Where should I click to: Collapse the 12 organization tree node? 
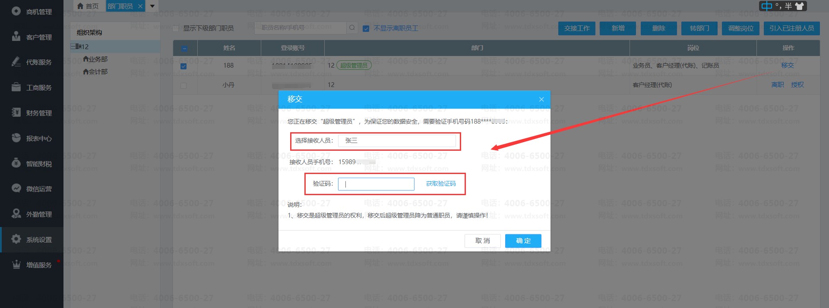click(x=73, y=47)
